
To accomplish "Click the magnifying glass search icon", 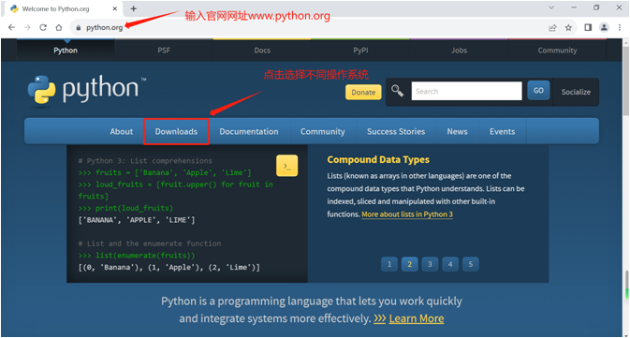I will [x=397, y=91].
